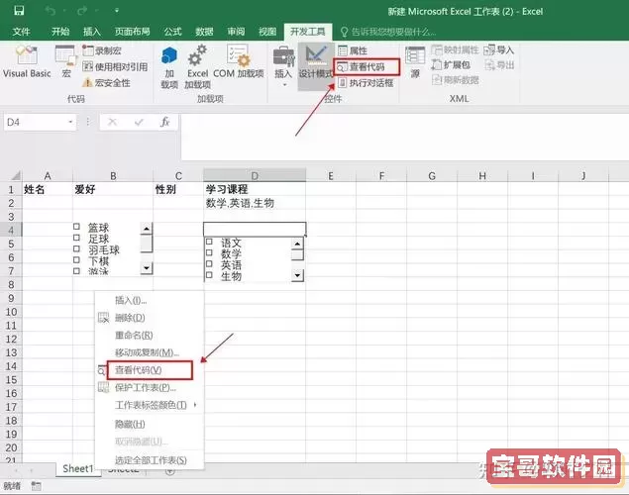Select the Sheet1 tab
Viewport: 629px width, 495px height.
(78, 469)
